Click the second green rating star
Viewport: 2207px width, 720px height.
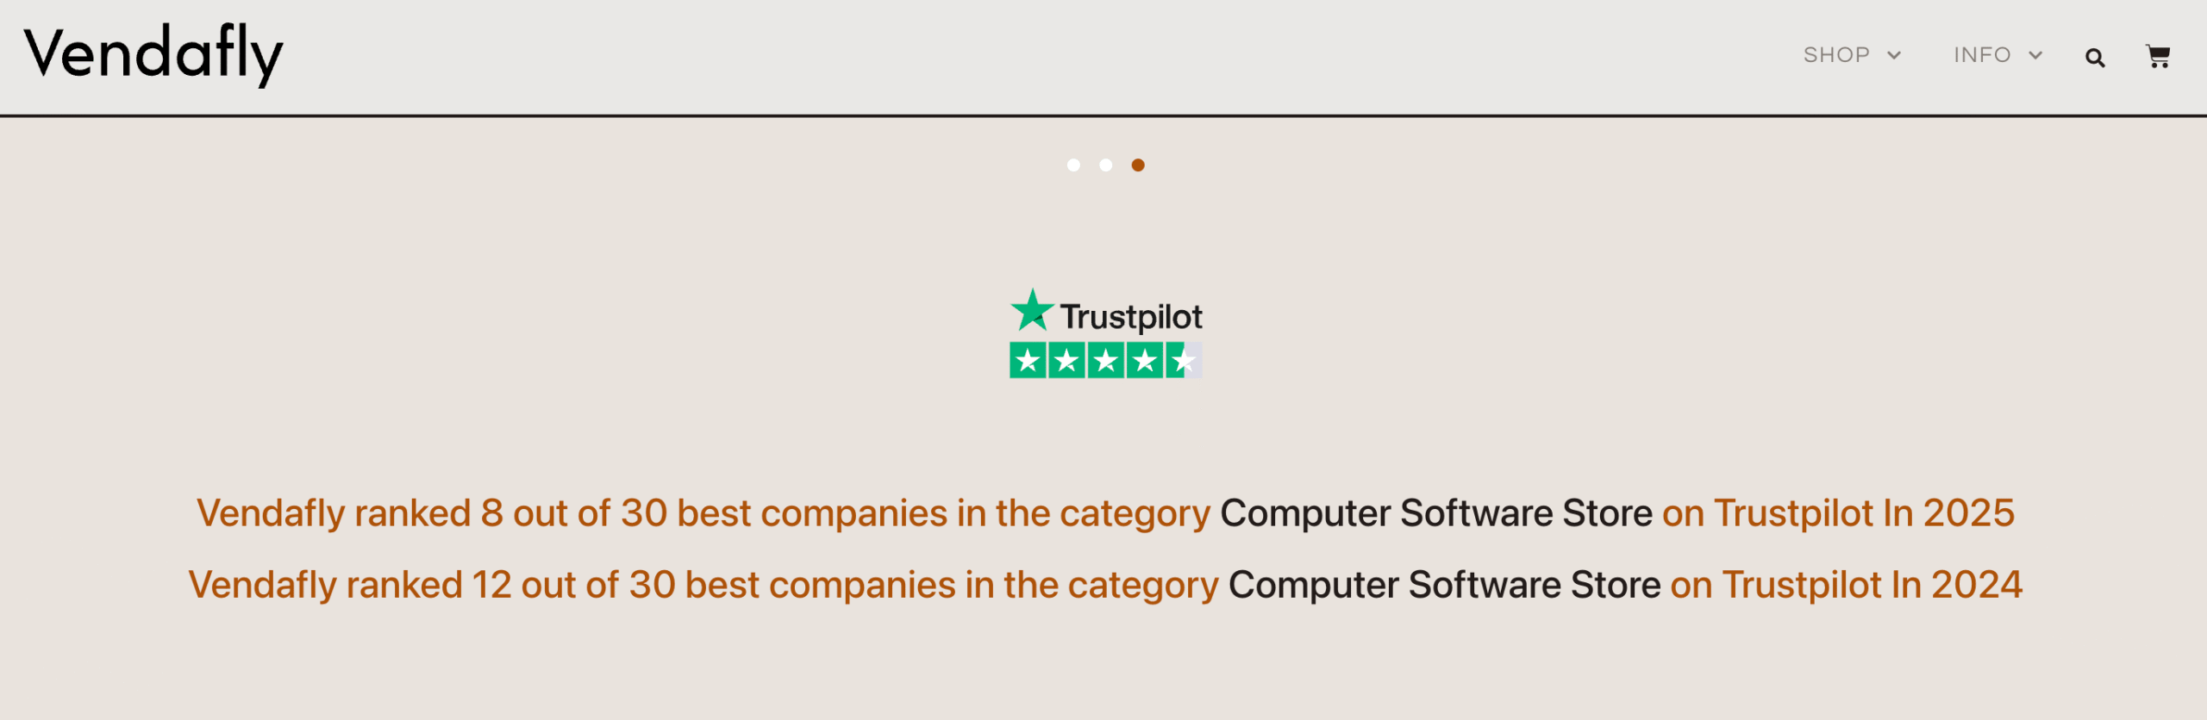tap(1066, 360)
